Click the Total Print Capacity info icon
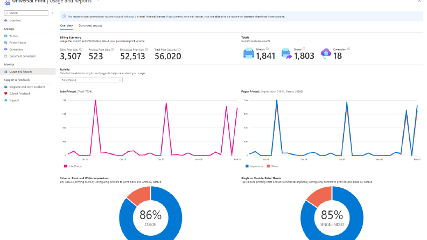 point(179,50)
